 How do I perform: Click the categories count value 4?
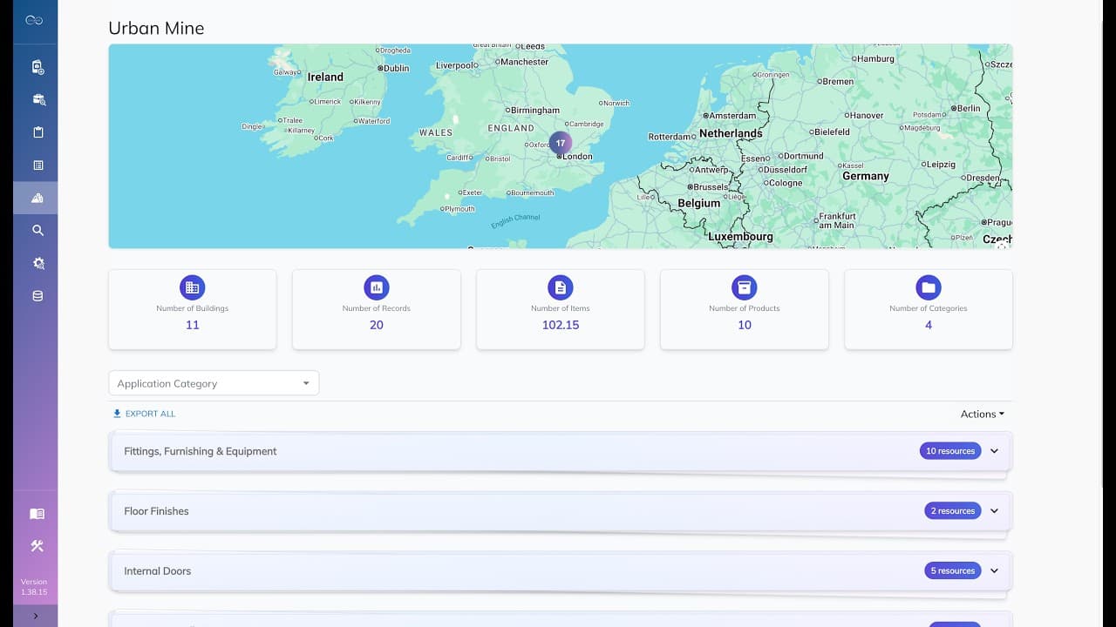[929, 325]
